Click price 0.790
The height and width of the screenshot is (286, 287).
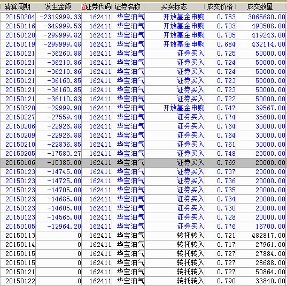pyautogui.click(x=226, y=281)
